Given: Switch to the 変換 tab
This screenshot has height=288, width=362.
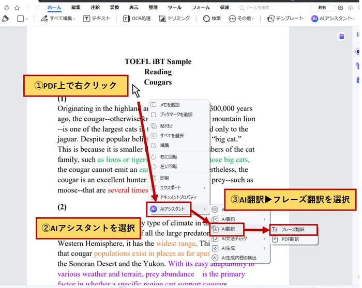Looking at the screenshot, I should click(114, 7).
